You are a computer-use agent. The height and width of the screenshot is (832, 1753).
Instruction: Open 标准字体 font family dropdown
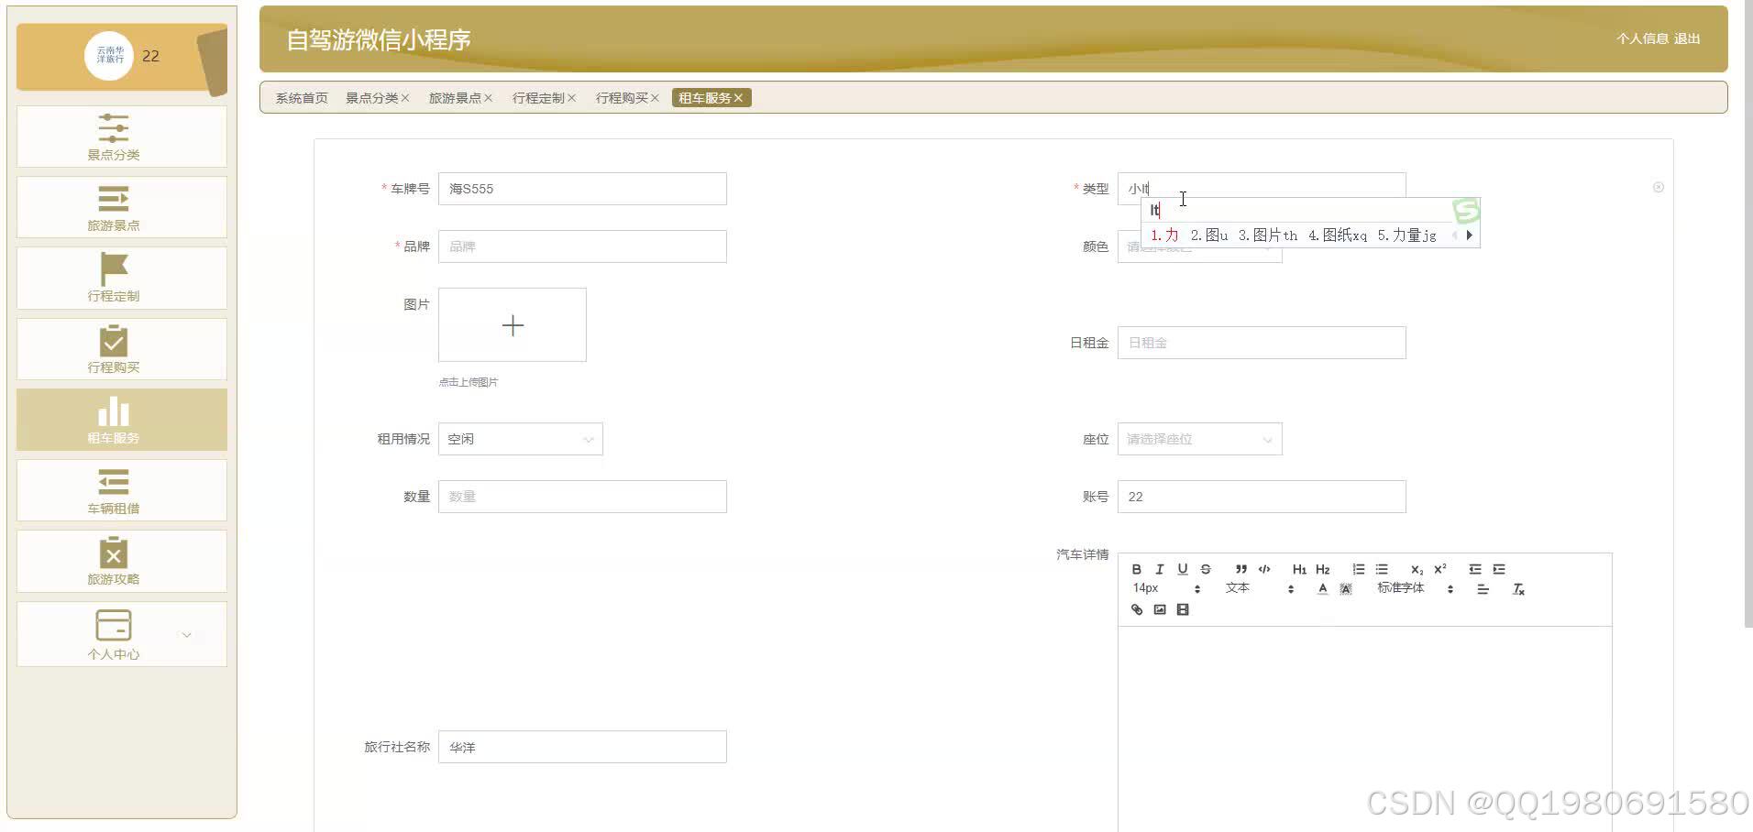(x=1415, y=588)
